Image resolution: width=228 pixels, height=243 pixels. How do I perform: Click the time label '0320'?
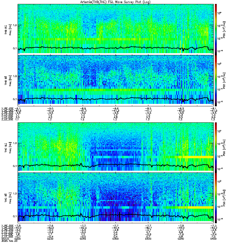point(148,239)
